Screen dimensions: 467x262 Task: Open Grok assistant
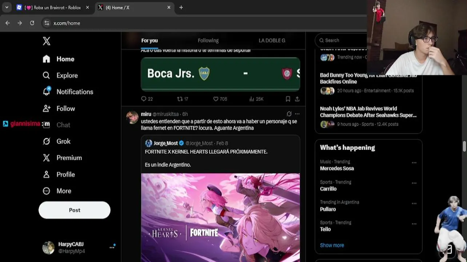point(56,141)
